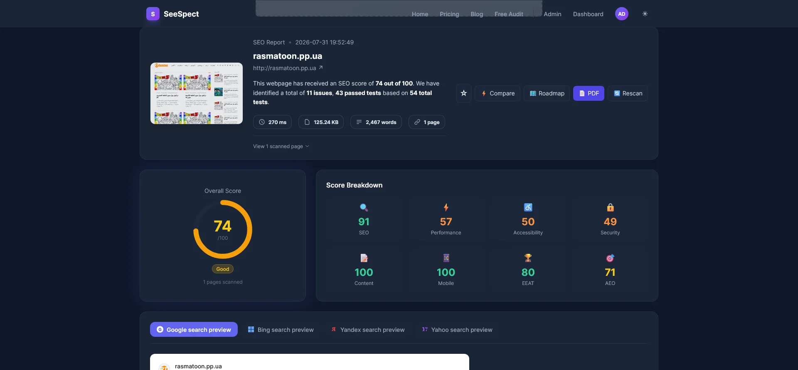Click the AEO score 71

(x=610, y=273)
